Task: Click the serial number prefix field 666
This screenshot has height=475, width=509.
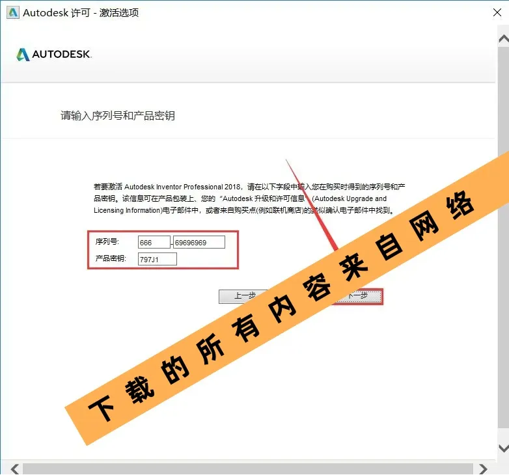Action: 154,242
